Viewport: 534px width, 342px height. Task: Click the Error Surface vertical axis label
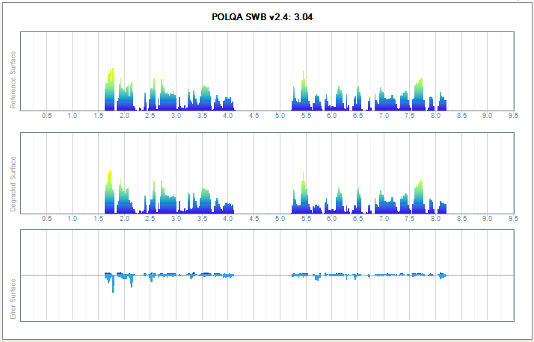pyautogui.click(x=13, y=299)
